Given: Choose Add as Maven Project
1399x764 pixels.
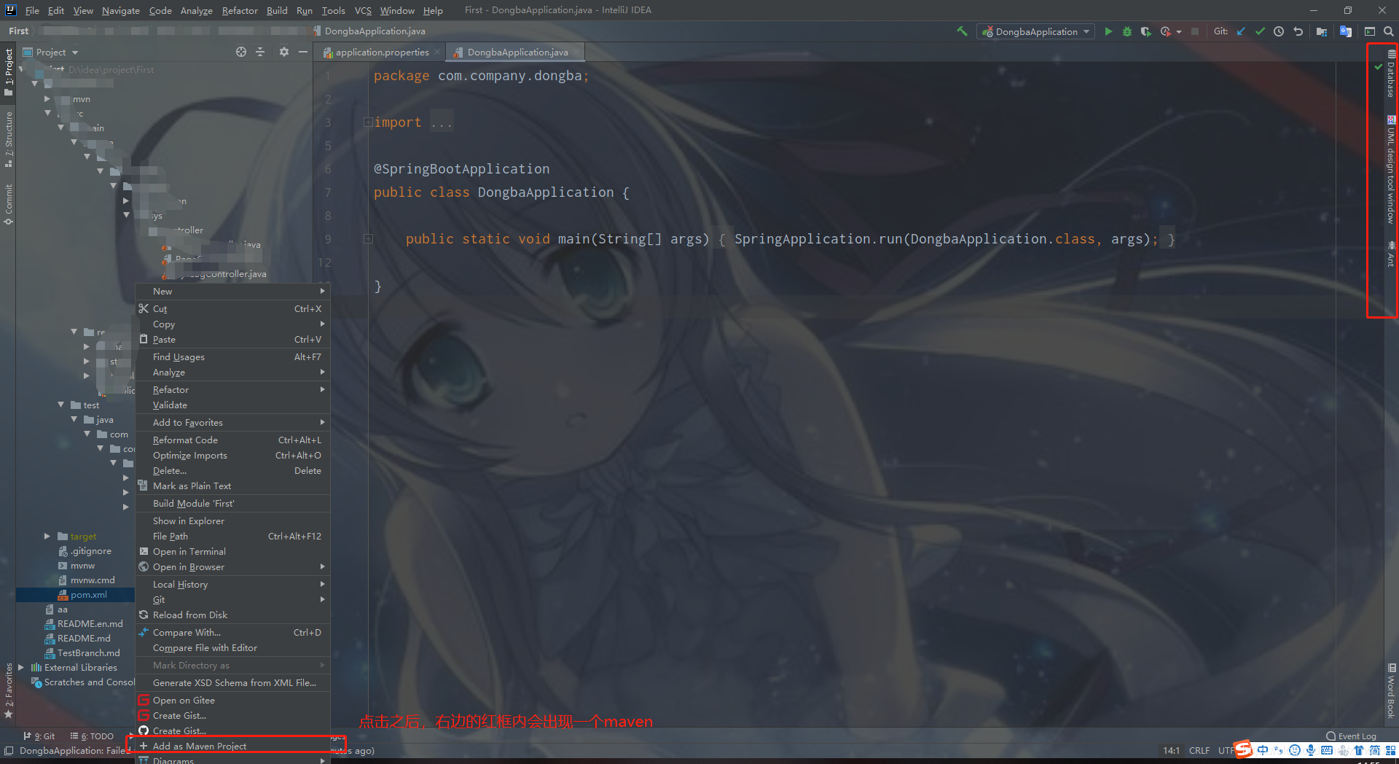Looking at the screenshot, I should pyautogui.click(x=233, y=746).
